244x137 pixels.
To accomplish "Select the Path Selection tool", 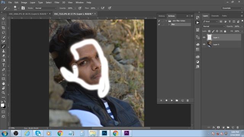I will (x=3, y=74).
